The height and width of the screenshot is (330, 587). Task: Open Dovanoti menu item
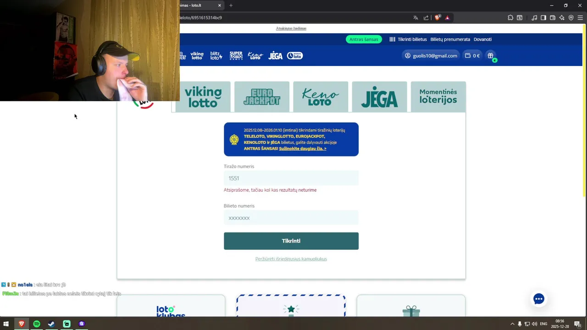(482, 39)
